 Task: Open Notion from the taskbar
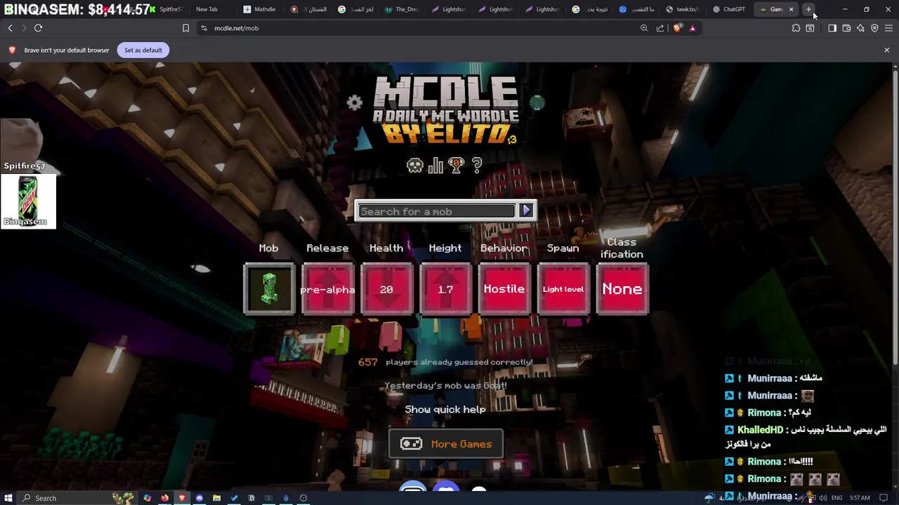point(251,498)
